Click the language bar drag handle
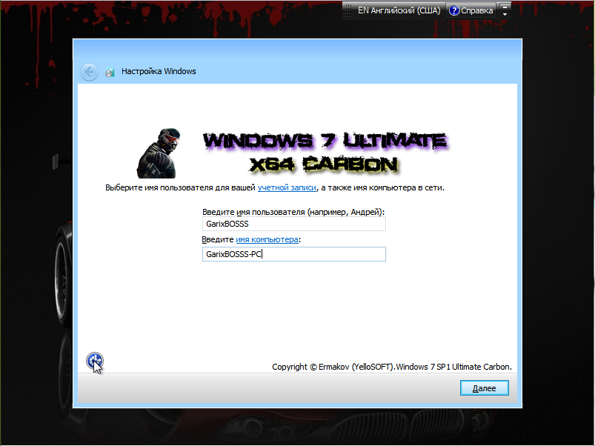Viewport: 595px width, 446px height. (348, 10)
